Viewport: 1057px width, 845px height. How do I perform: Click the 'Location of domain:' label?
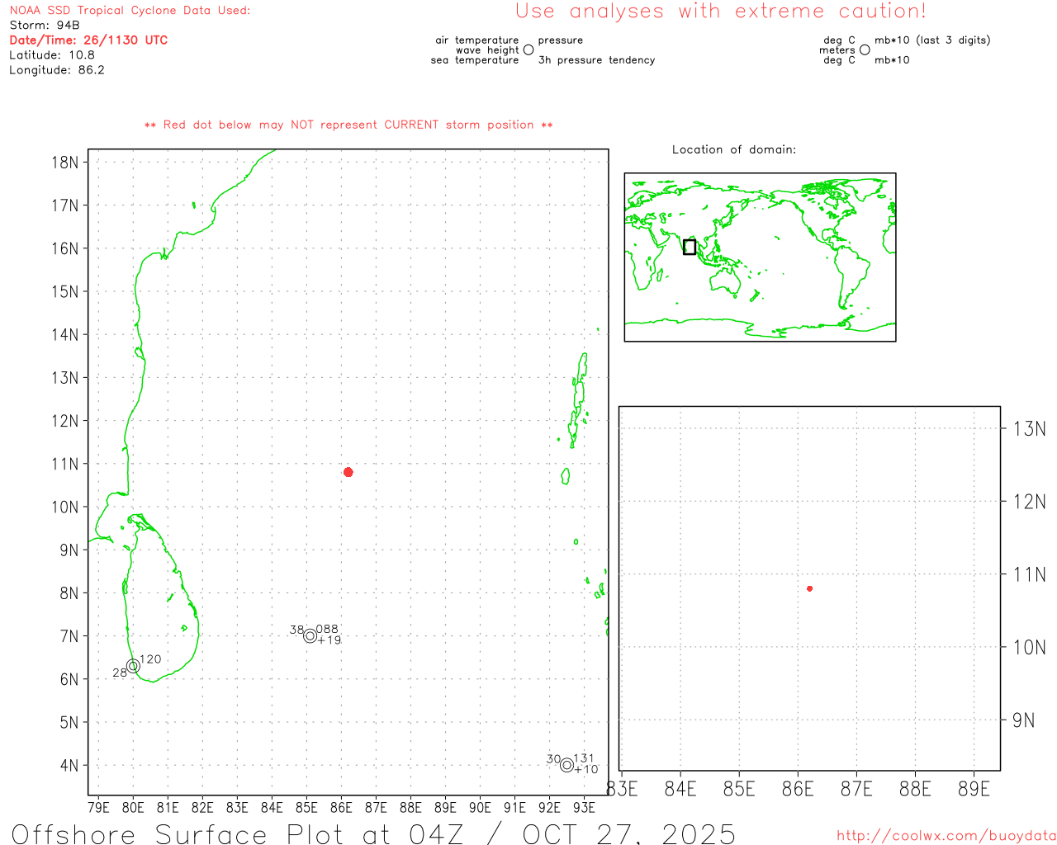(x=734, y=150)
